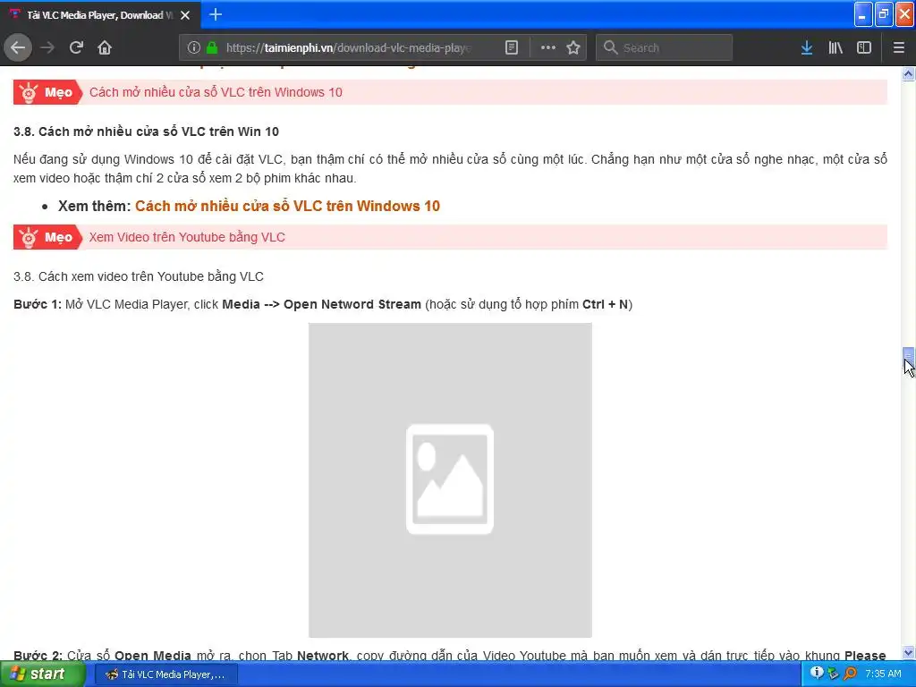Click the magnifier icon in Search box

[x=610, y=48]
